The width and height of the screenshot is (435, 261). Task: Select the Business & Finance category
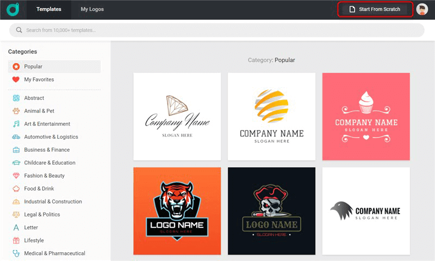[x=47, y=150]
